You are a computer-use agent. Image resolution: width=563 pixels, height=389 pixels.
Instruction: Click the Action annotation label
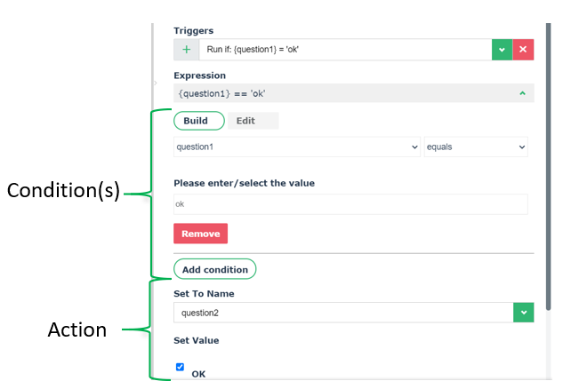tap(76, 330)
